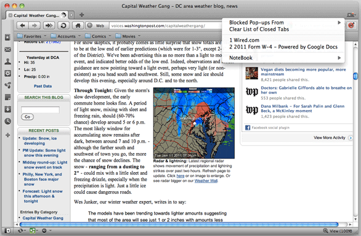This screenshot has width=361, height=236.
Task: Open Capital Weather Gang category link
Action: coord(43,218)
